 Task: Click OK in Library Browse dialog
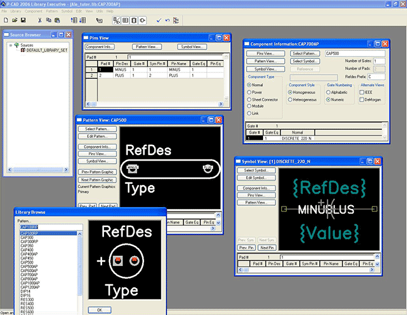pyautogui.click(x=100, y=310)
